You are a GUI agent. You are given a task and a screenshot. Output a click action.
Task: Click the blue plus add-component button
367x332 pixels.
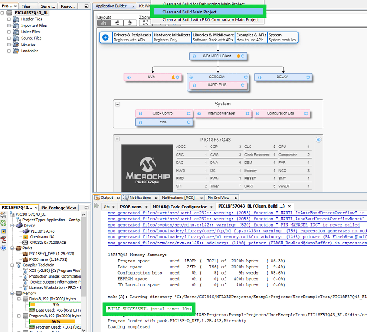pos(105,37)
